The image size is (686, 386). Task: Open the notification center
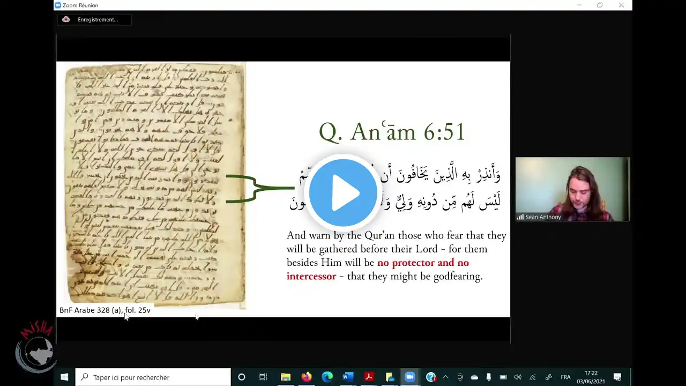click(x=617, y=377)
